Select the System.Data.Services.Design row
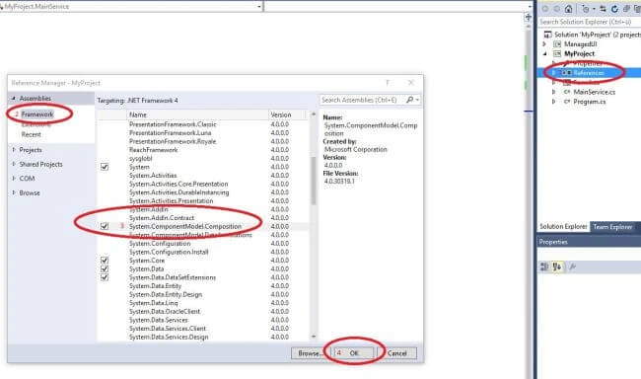Viewport: 641px width, 379px height. pyautogui.click(x=202, y=337)
